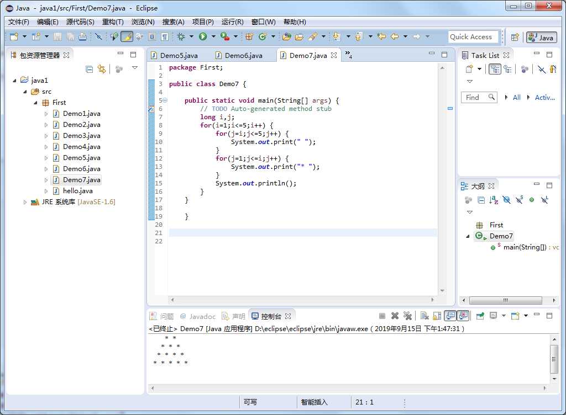Click Display Selected Console monitor icon
Image resolution: width=566 pixels, height=415 pixels.
[x=493, y=316]
